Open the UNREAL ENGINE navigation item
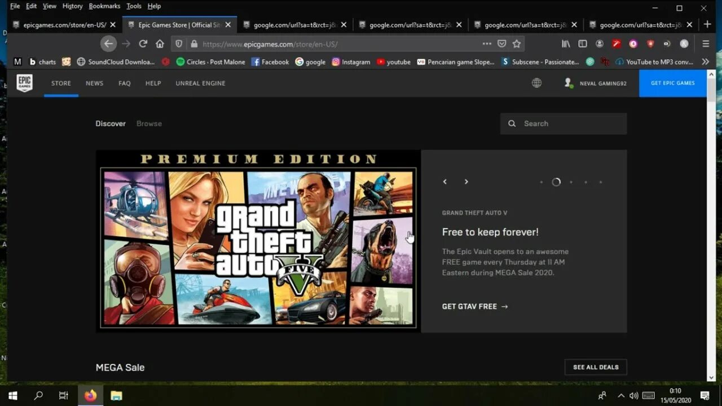Screen dimensions: 722x406 [200, 83]
